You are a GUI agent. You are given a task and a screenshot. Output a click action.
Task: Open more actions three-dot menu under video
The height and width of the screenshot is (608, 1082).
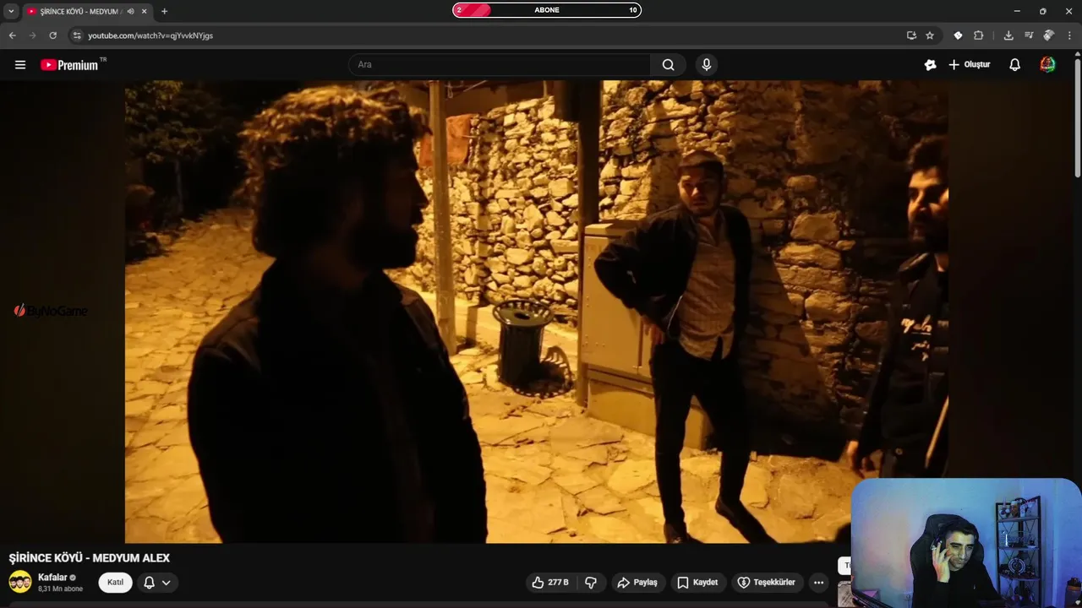[818, 583]
